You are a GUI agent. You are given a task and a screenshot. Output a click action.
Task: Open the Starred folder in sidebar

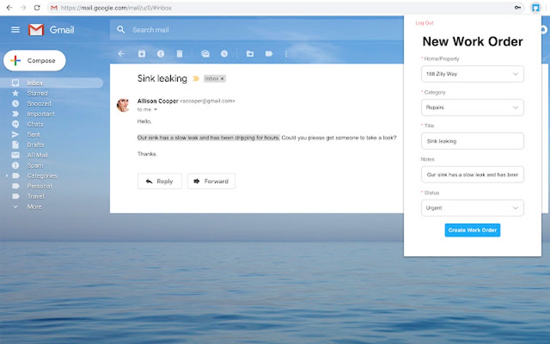click(38, 93)
